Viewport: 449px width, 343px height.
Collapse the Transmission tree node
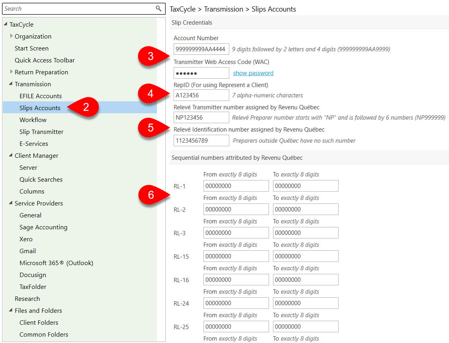(11, 84)
